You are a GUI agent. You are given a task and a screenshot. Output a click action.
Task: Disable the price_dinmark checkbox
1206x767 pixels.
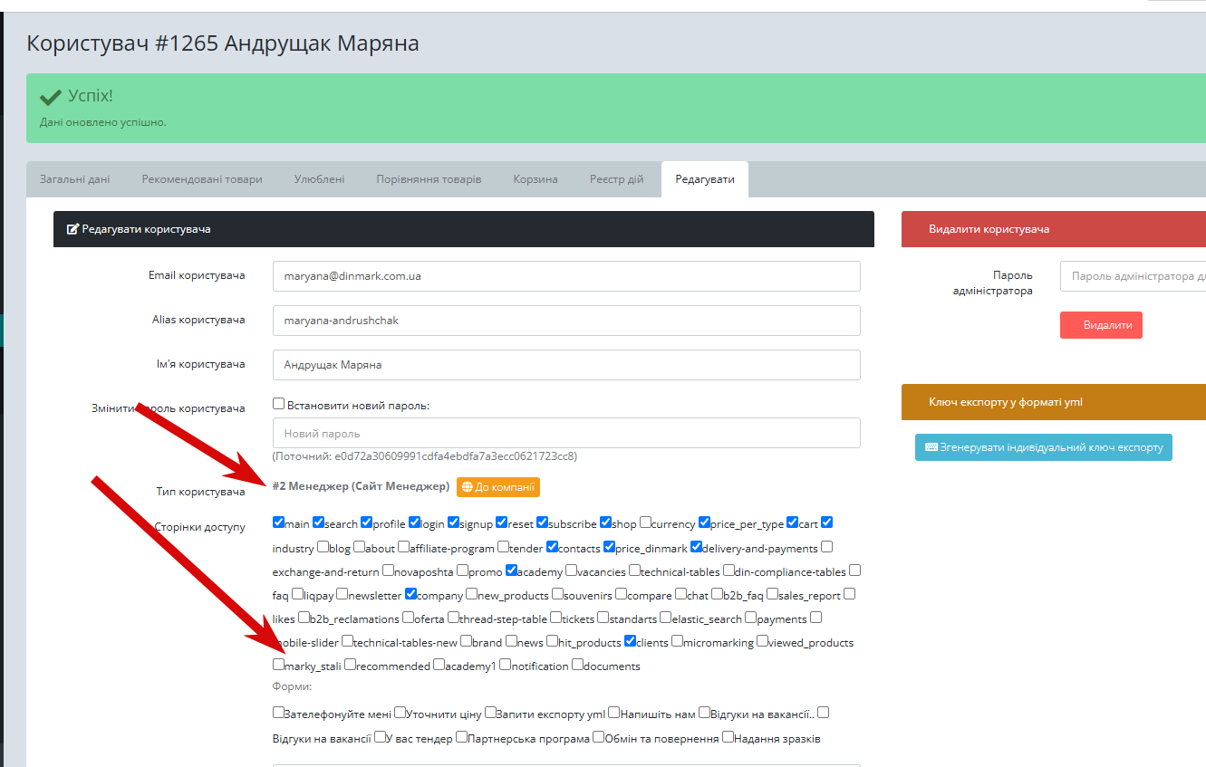[610, 547]
